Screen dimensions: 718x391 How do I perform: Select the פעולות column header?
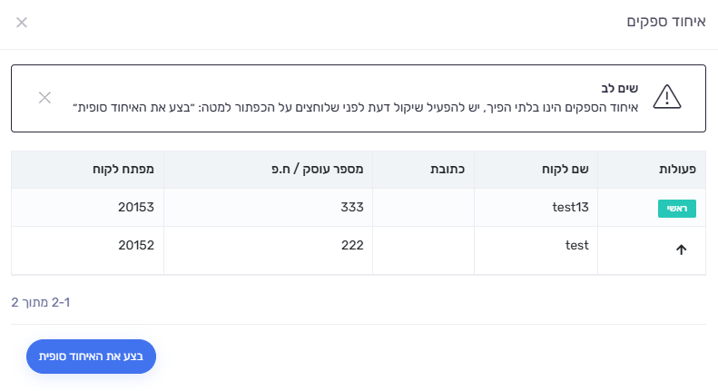point(677,169)
